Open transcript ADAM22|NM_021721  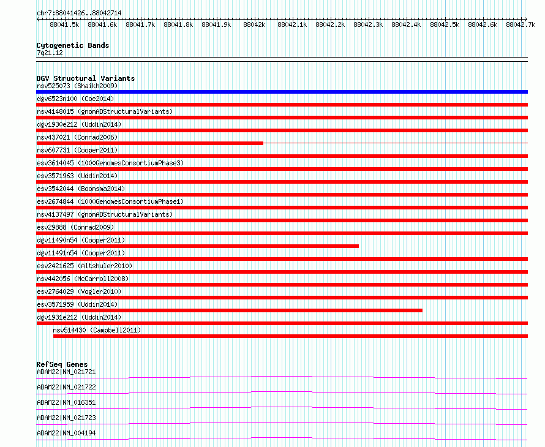(x=66, y=372)
